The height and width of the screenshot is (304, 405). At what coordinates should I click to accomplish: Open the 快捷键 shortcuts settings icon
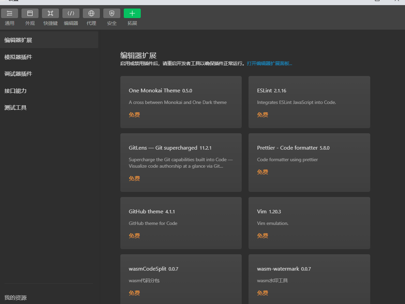tap(50, 13)
